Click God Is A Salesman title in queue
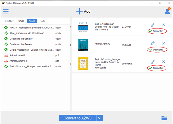Viewport: 173px width, 124px height. tap(107, 25)
